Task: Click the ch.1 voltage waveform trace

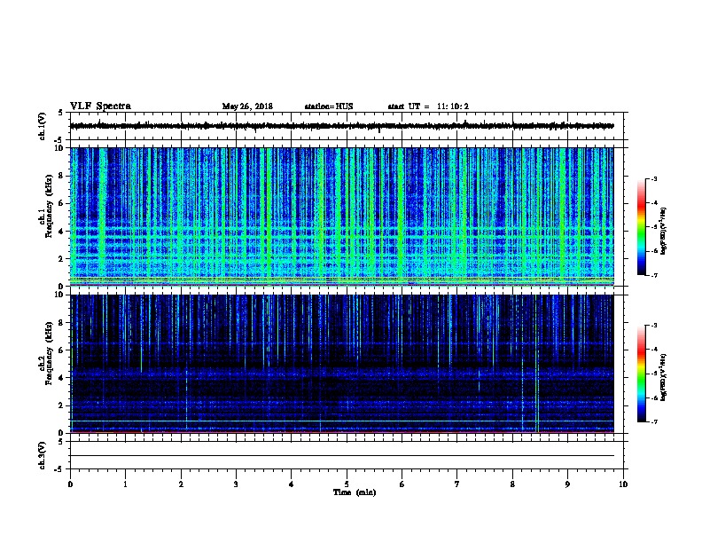Action: (341, 126)
